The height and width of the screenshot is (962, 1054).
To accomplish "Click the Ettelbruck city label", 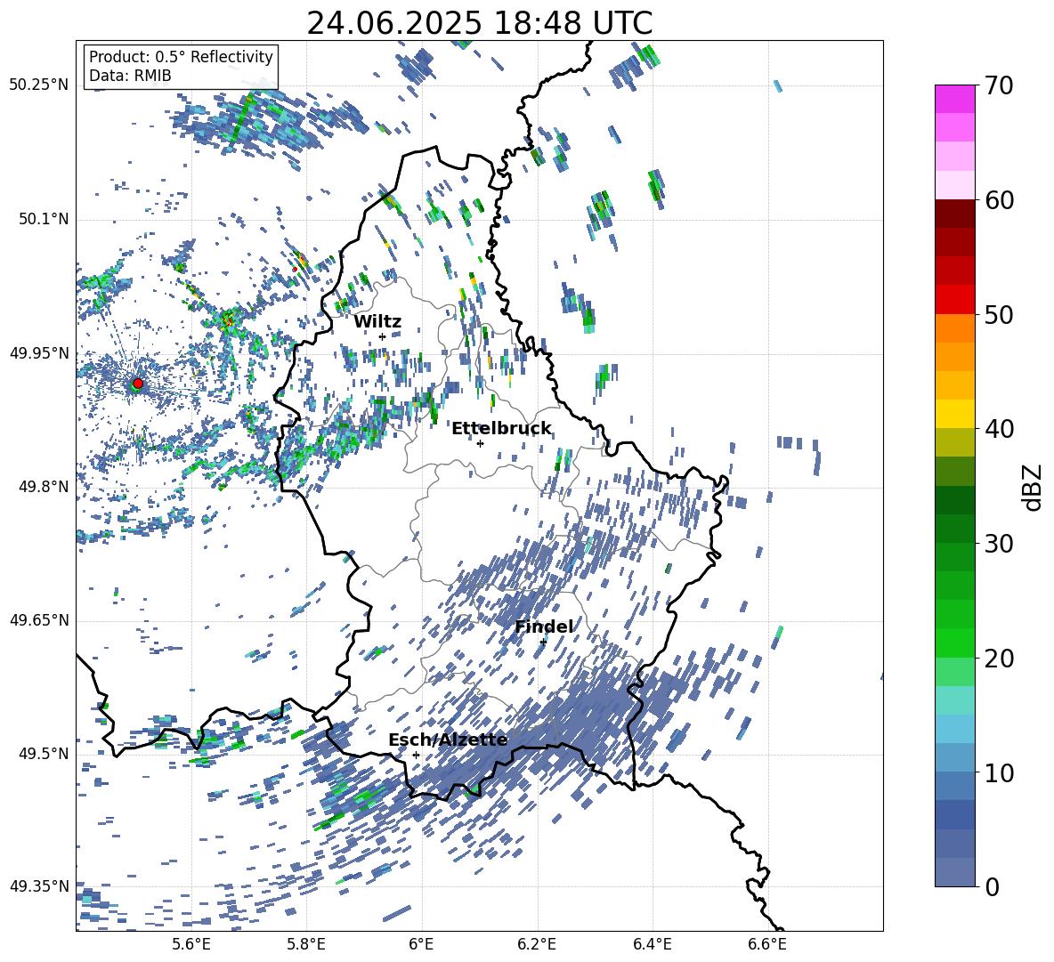I will (501, 429).
